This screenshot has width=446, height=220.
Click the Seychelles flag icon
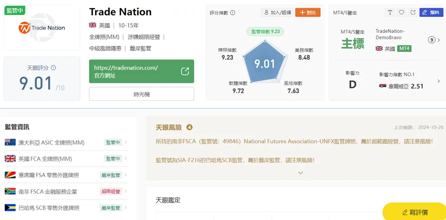click(x=10, y=175)
